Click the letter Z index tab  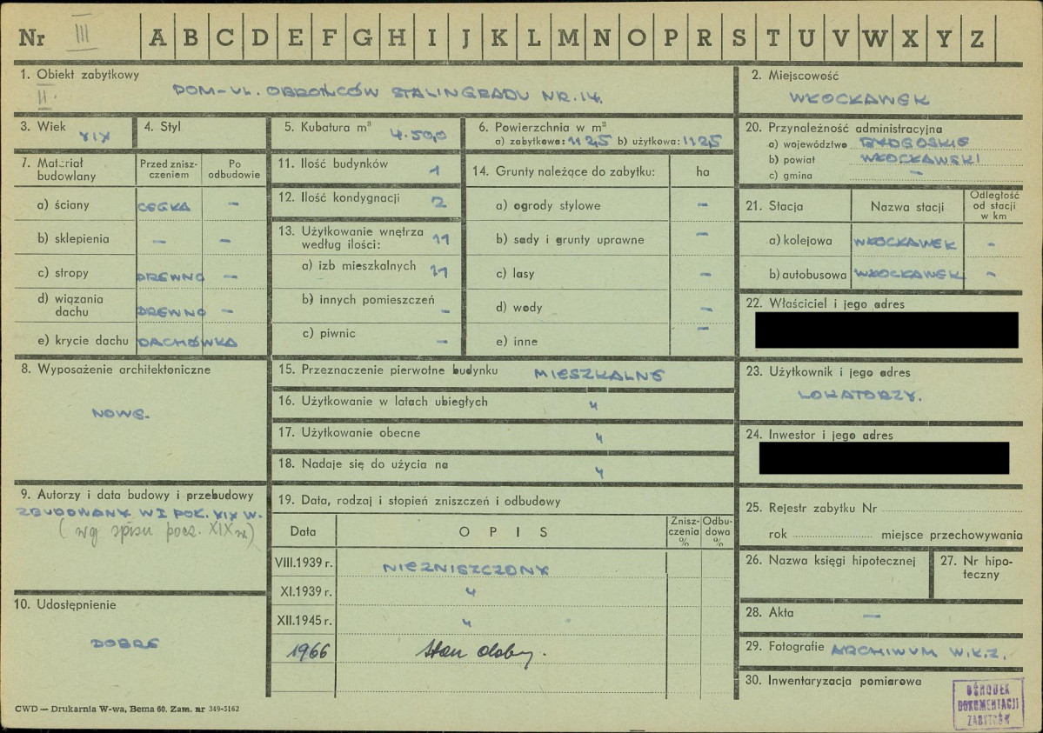[976, 38]
